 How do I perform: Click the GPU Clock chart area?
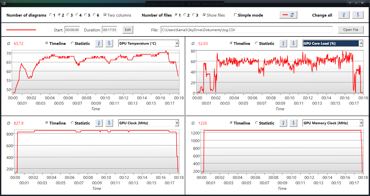[97, 152]
